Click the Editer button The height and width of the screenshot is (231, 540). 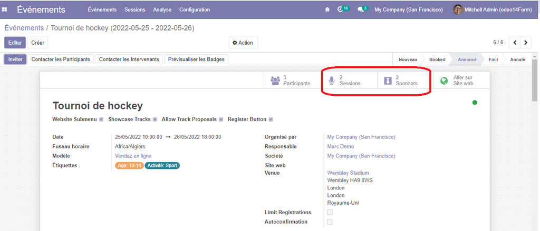click(x=15, y=43)
